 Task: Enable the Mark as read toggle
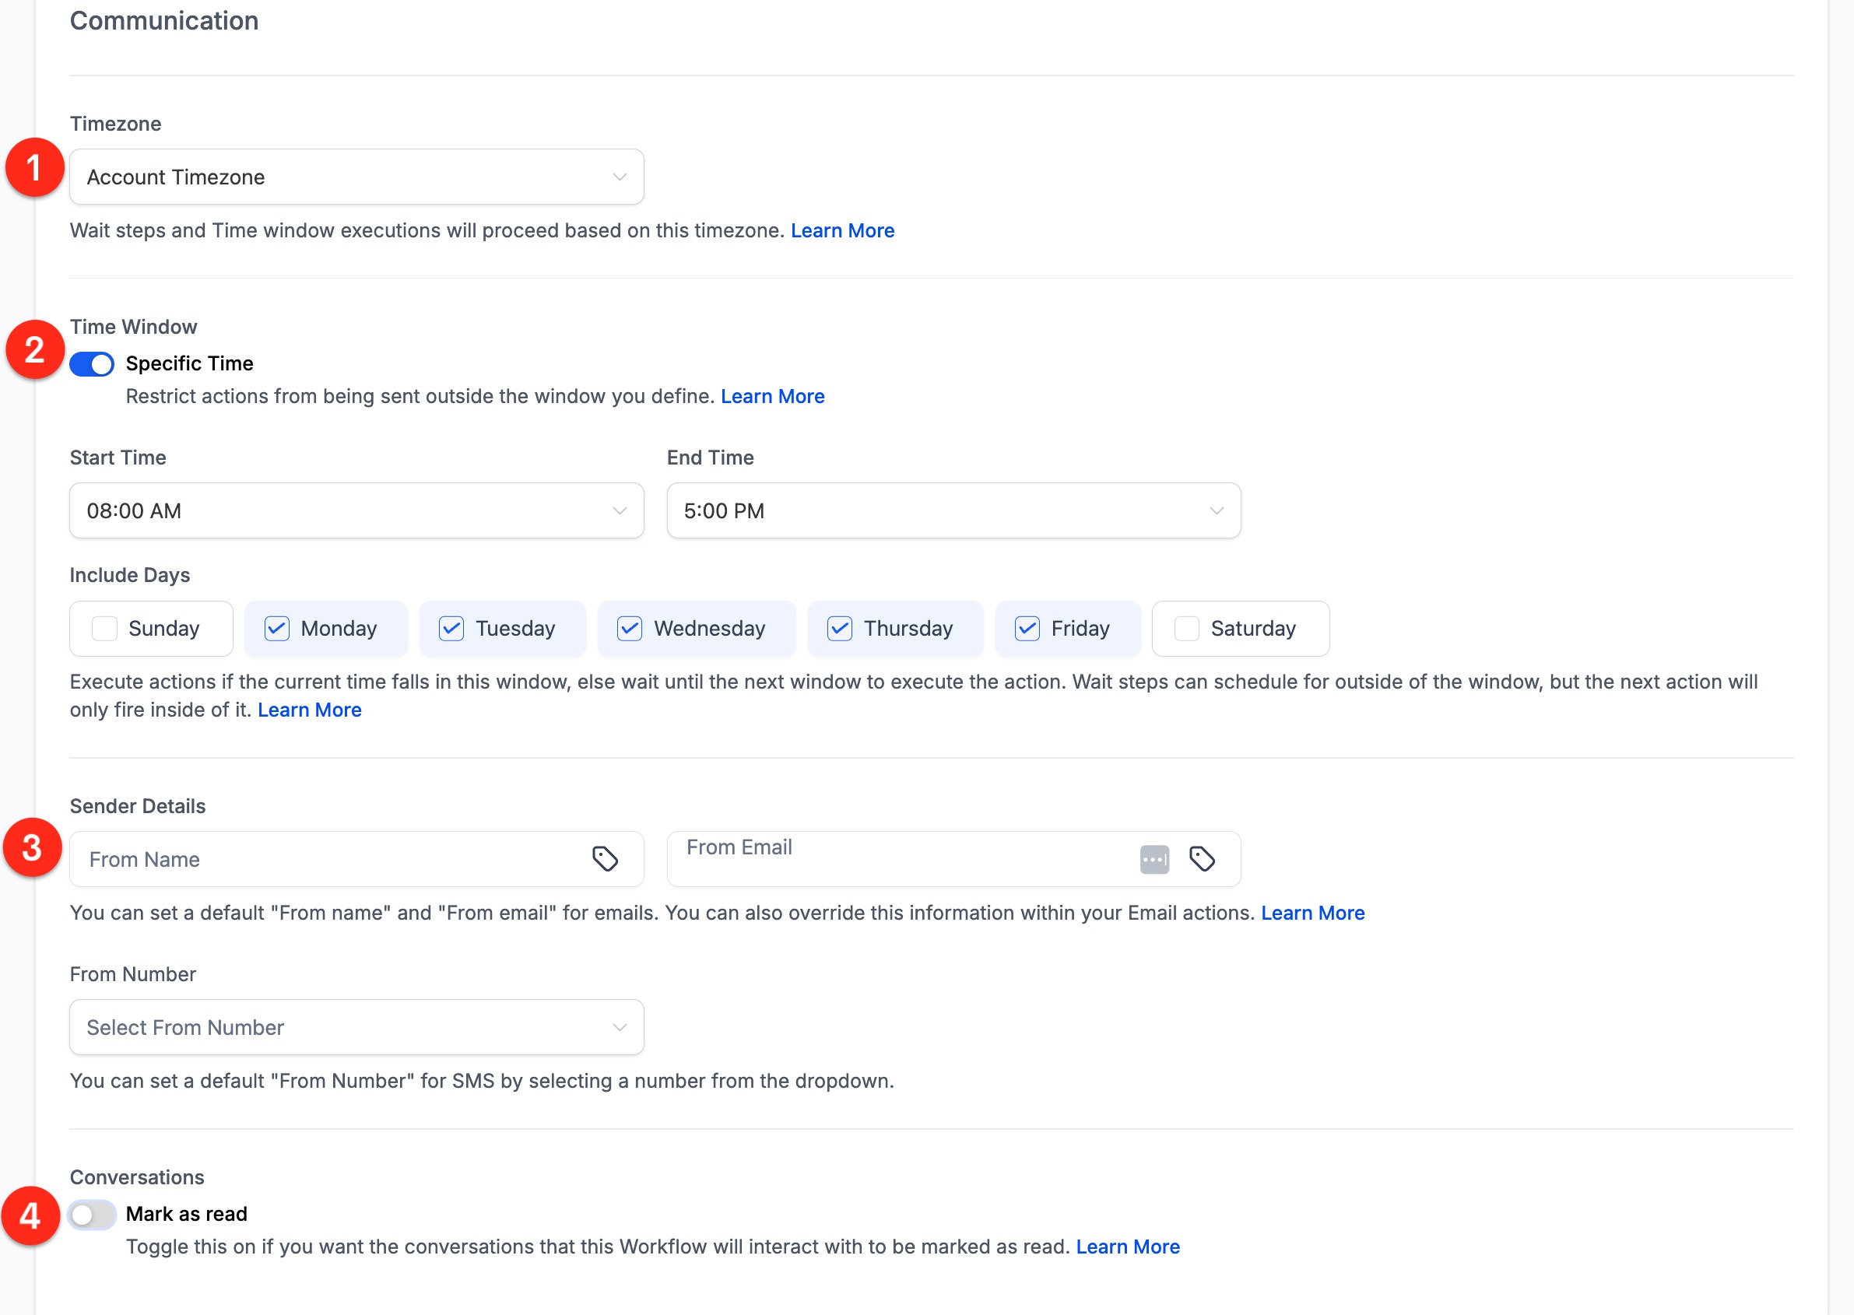pyautogui.click(x=93, y=1215)
